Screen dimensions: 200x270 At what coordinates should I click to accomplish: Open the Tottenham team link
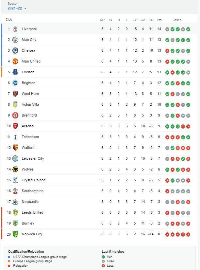point(30,137)
